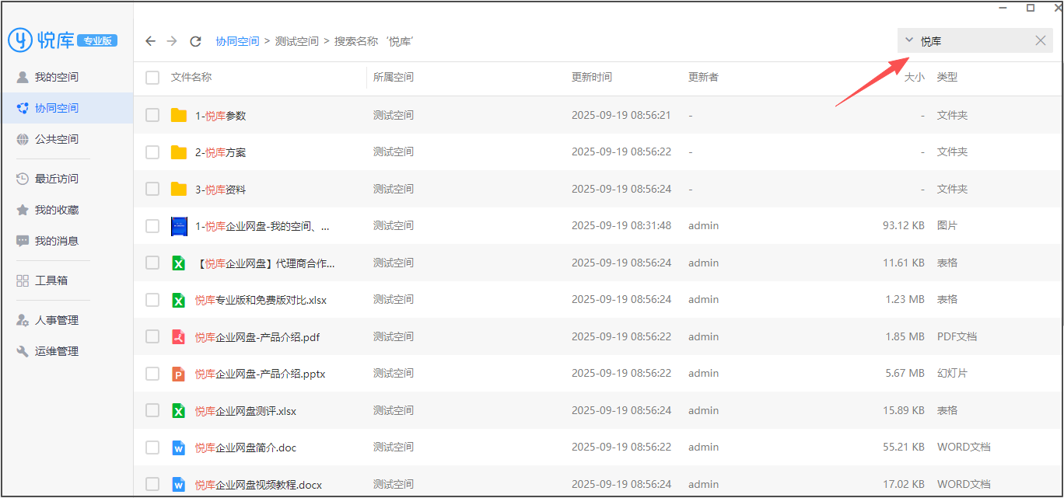Image resolution: width=1064 pixels, height=498 pixels.
Task: Sort by 所属空间 column header
Action: [x=394, y=77]
